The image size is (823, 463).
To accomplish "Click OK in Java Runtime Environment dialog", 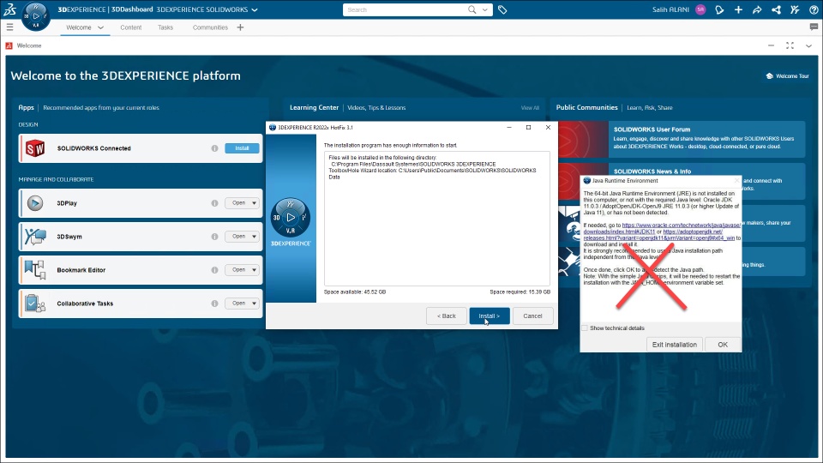I will click(723, 345).
